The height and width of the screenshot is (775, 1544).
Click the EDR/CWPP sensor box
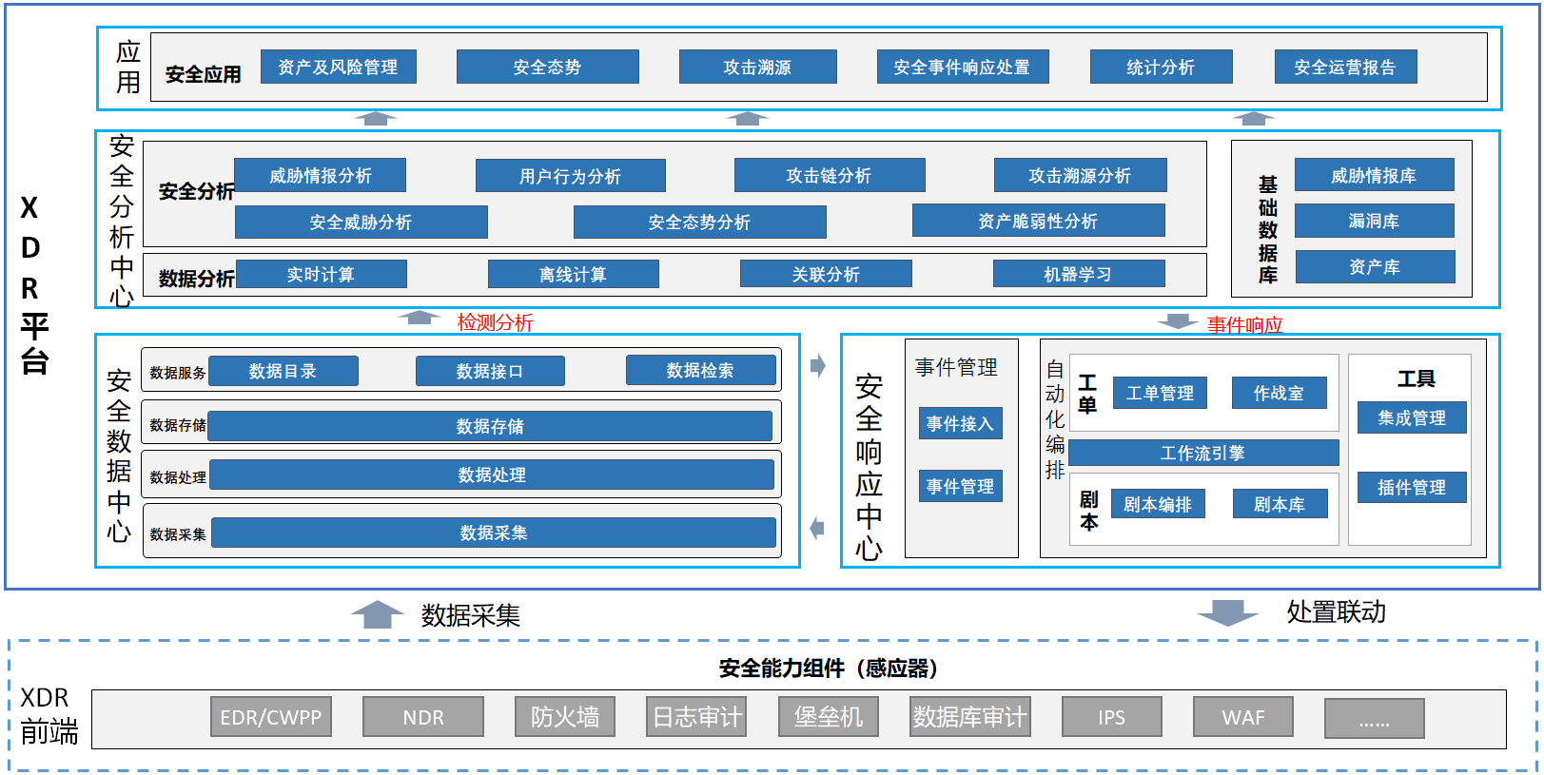point(271,718)
